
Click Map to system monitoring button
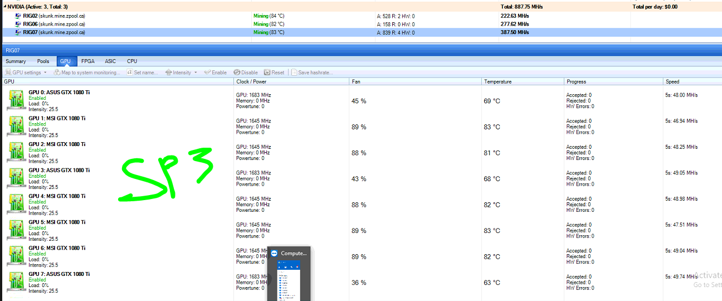tap(87, 72)
